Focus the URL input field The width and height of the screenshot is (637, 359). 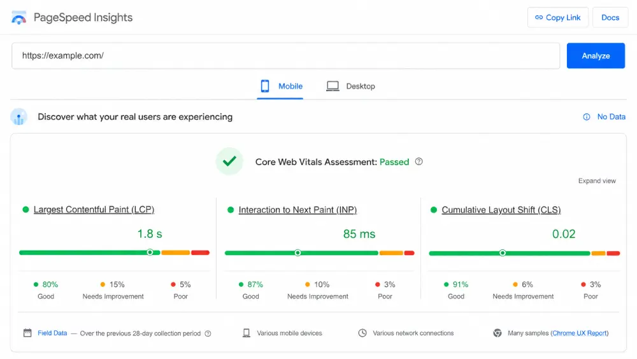(285, 55)
